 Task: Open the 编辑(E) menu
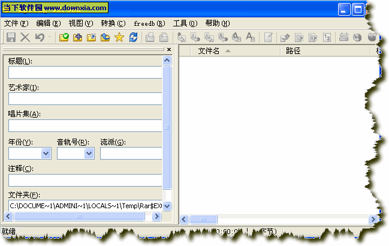tap(49, 23)
